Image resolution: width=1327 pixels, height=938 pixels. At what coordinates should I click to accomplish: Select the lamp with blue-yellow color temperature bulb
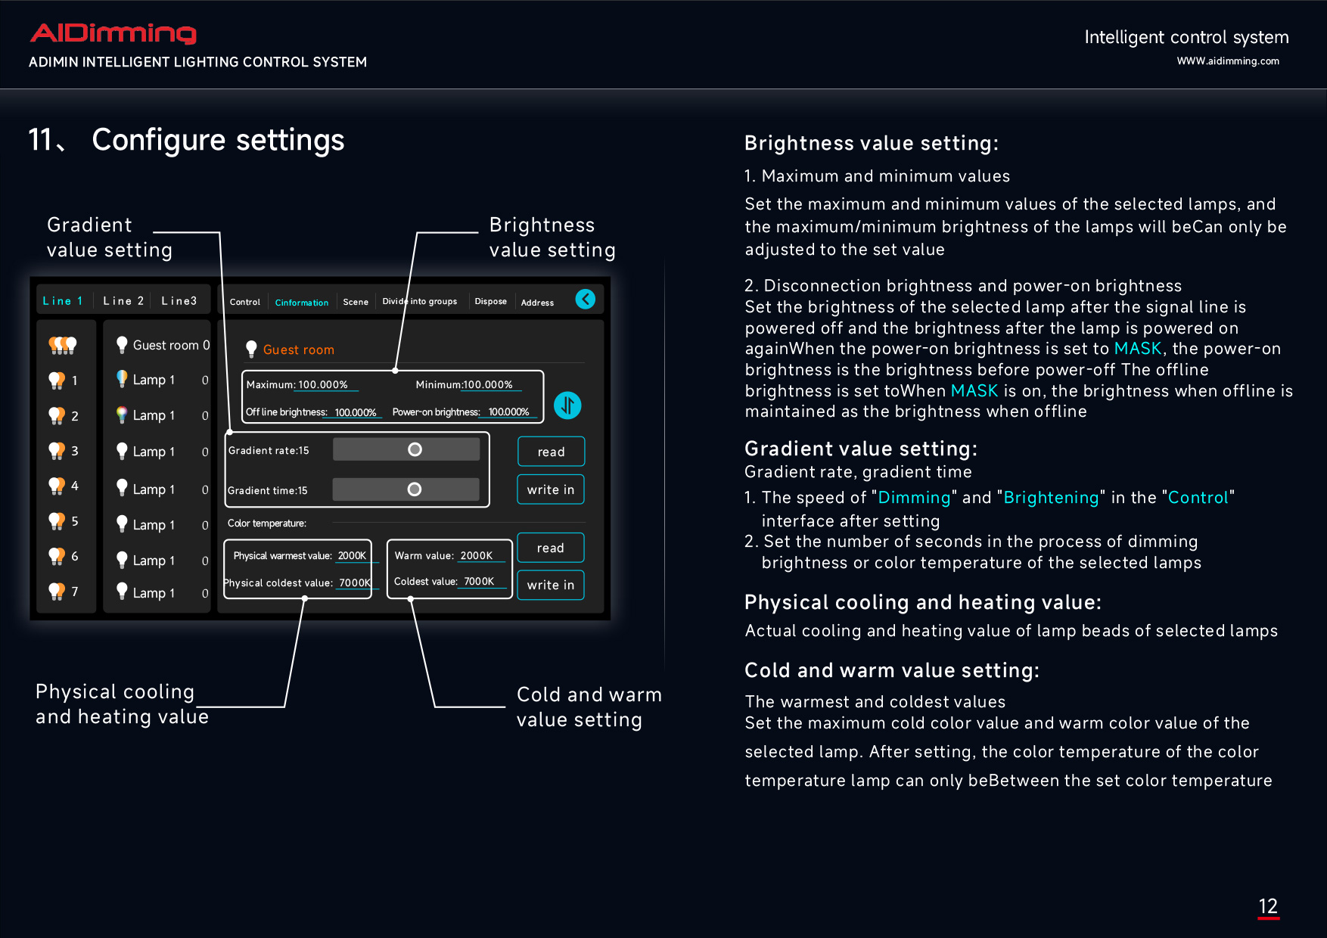(122, 379)
